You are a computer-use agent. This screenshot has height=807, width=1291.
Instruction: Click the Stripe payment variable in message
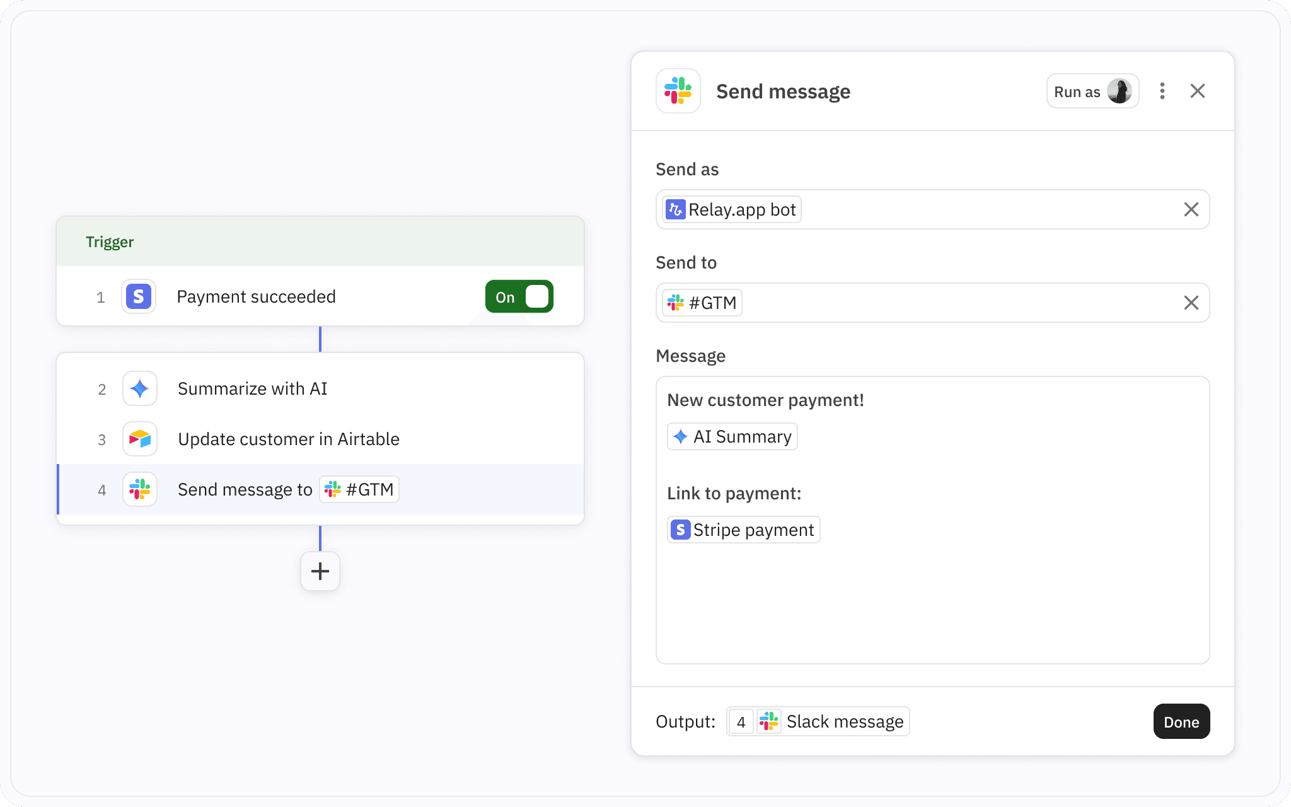click(x=743, y=530)
